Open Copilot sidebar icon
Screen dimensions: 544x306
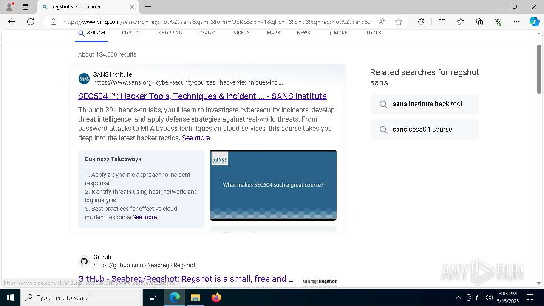pos(534,22)
